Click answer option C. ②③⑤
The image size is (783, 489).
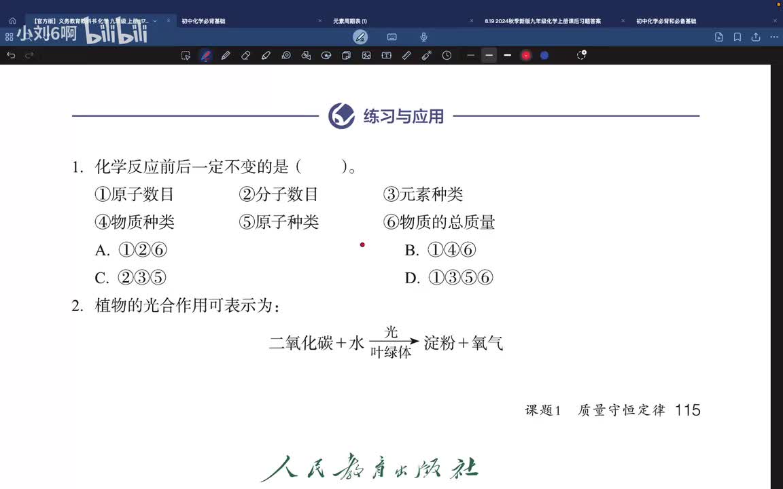point(130,277)
